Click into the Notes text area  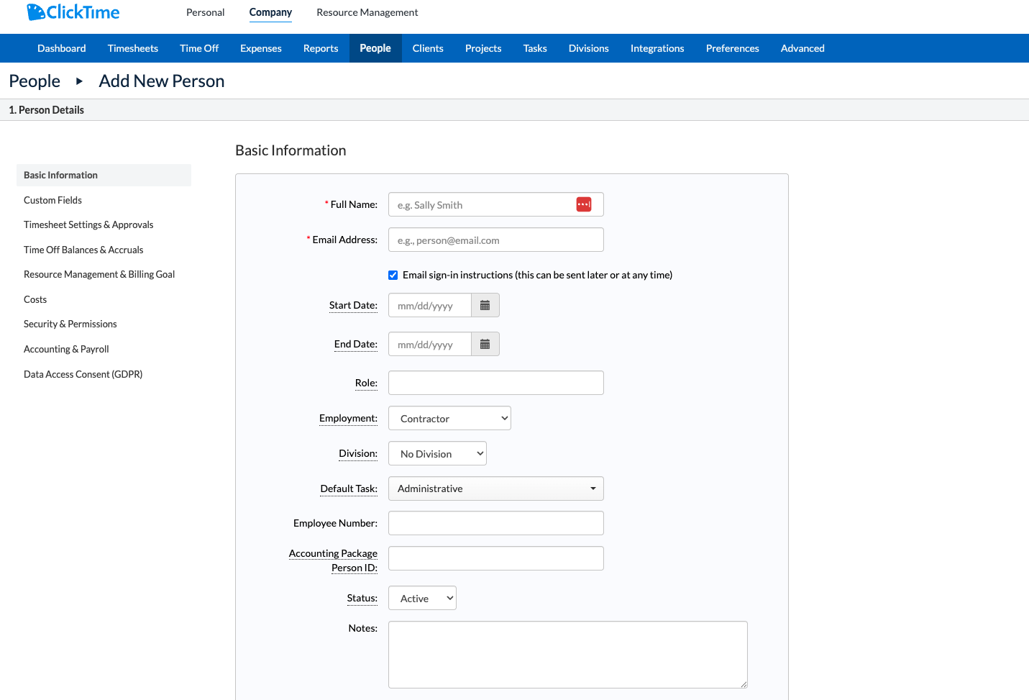pos(568,655)
